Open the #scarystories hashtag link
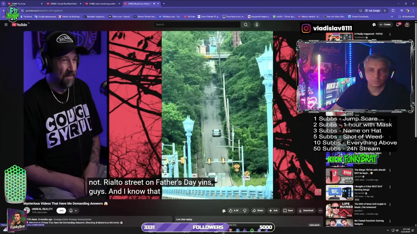 point(85,219)
